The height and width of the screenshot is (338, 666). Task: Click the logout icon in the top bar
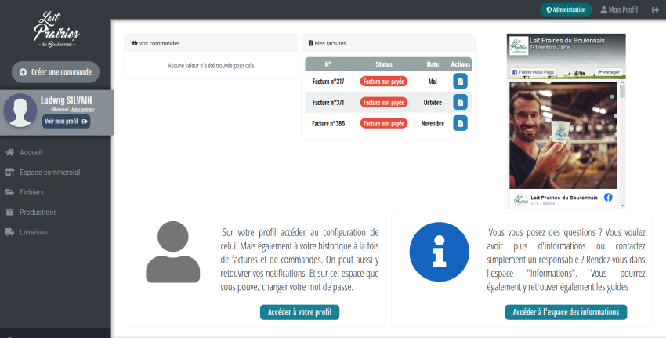655,9
